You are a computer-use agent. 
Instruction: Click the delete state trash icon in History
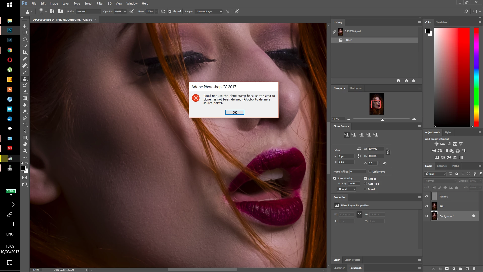tap(413, 81)
